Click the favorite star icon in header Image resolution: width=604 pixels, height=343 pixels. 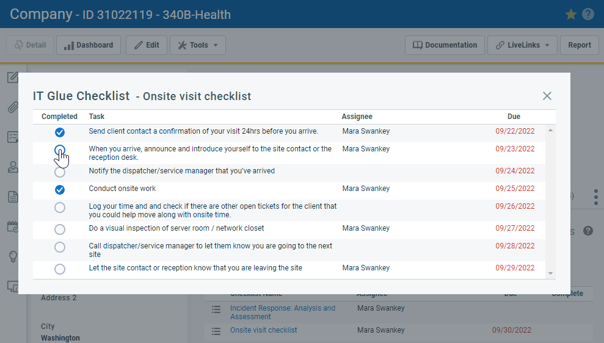[x=571, y=14]
